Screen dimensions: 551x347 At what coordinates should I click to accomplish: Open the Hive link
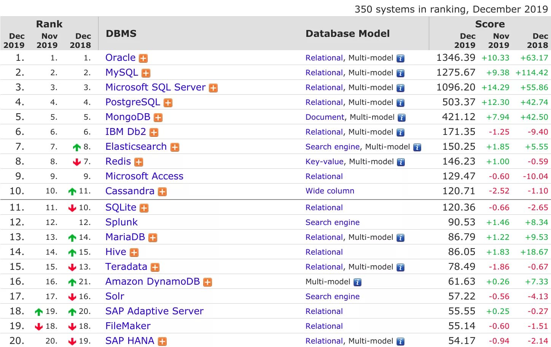click(x=116, y=252)
